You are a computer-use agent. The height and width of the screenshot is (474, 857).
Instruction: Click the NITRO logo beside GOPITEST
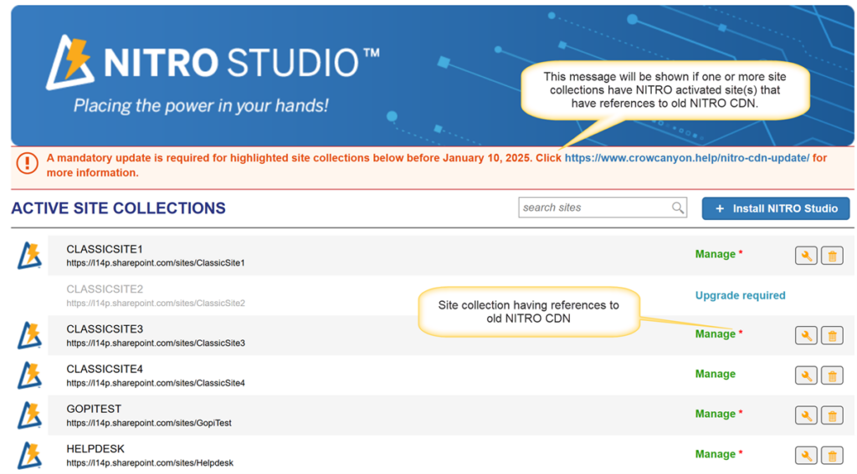30,415
